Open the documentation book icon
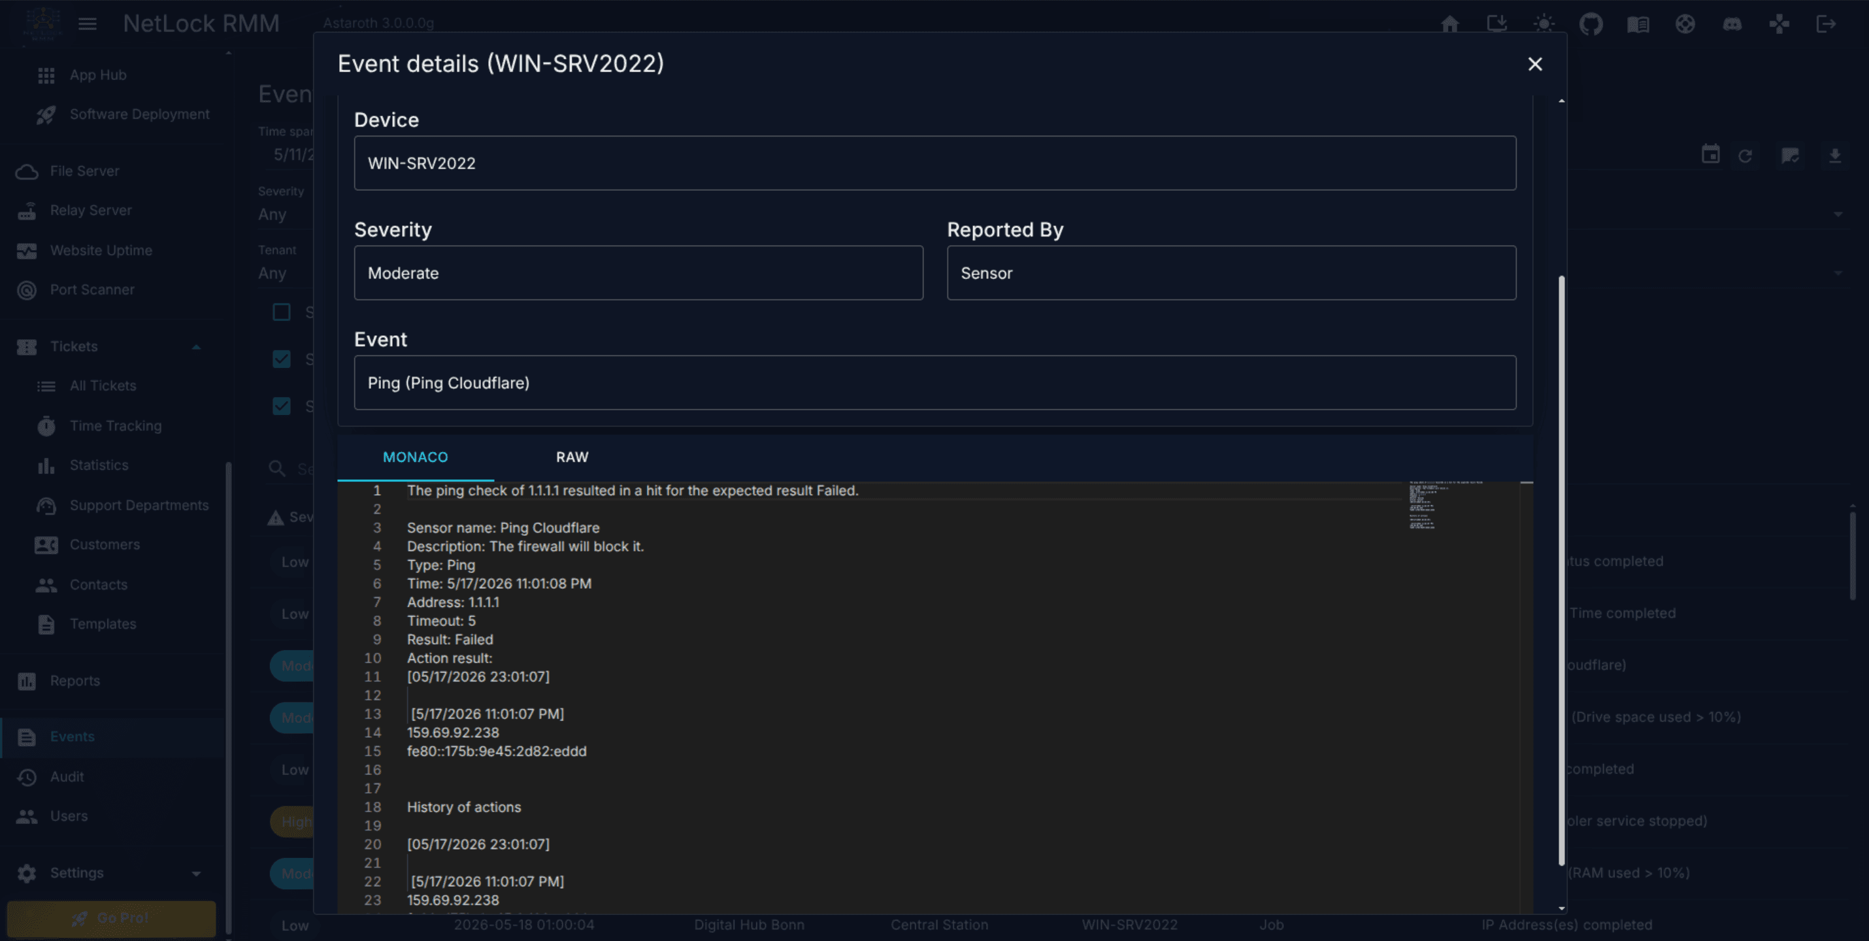This screenshot has height=941, width=1869. [1638, 24]
